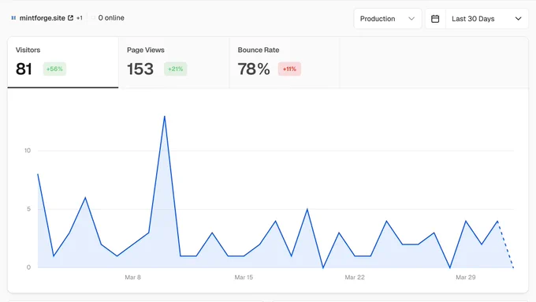Click the Mar 8 axis label
The width and height of the screenshot is (536, 302).
coord(132,278)
